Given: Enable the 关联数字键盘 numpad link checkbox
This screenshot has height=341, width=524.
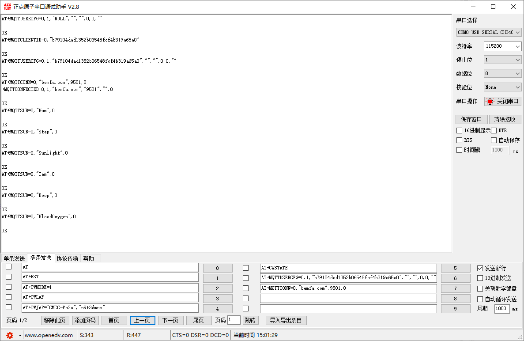Looking at the screenshot, I should click(x=480, y=288).
